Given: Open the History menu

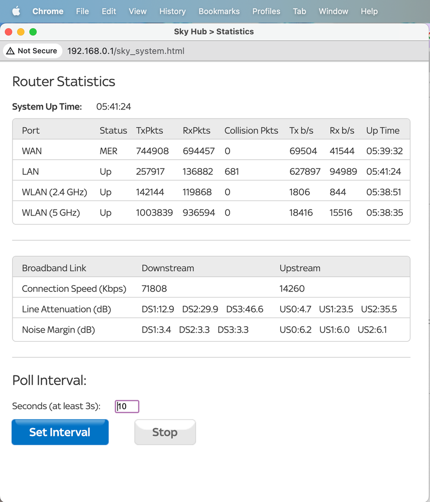Looking at the screenshot, I should coord(172,11).
